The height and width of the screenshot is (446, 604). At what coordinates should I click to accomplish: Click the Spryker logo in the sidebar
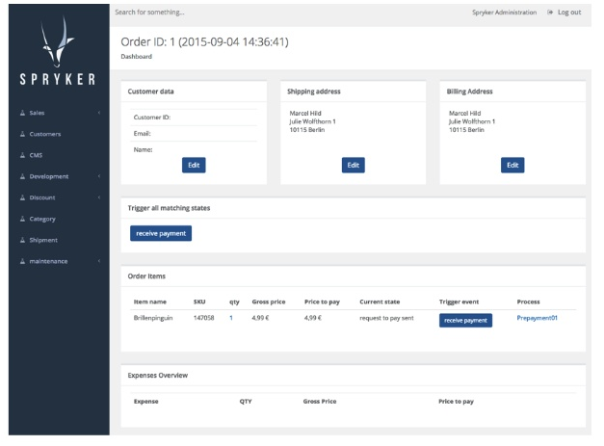click(x=58, y=50)
